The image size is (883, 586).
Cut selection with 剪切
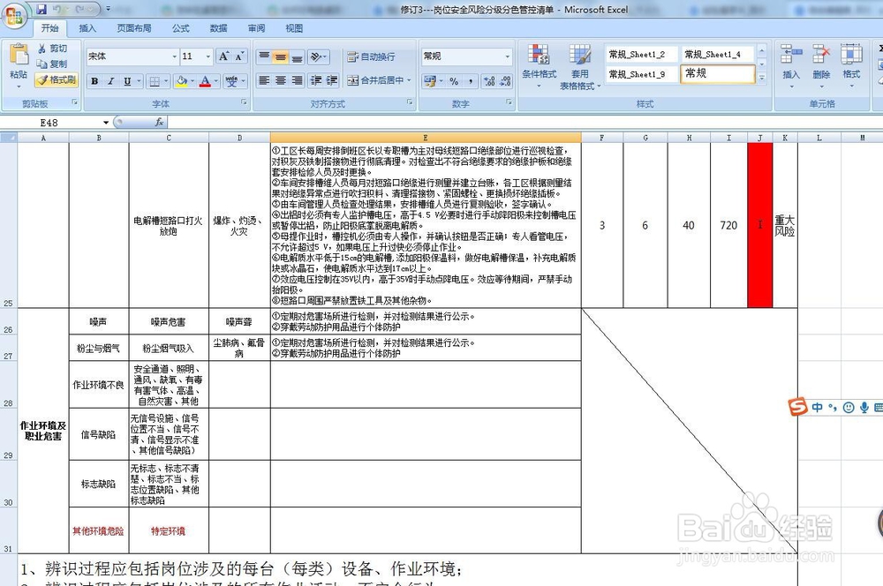tap(52, 49)
